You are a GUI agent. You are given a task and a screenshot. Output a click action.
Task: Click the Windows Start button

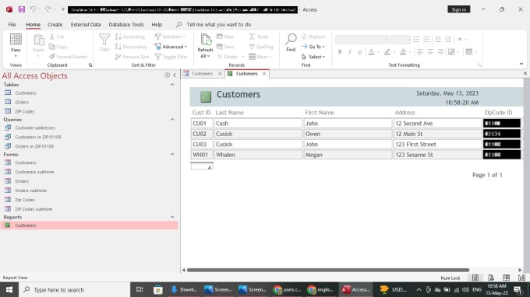9,289
